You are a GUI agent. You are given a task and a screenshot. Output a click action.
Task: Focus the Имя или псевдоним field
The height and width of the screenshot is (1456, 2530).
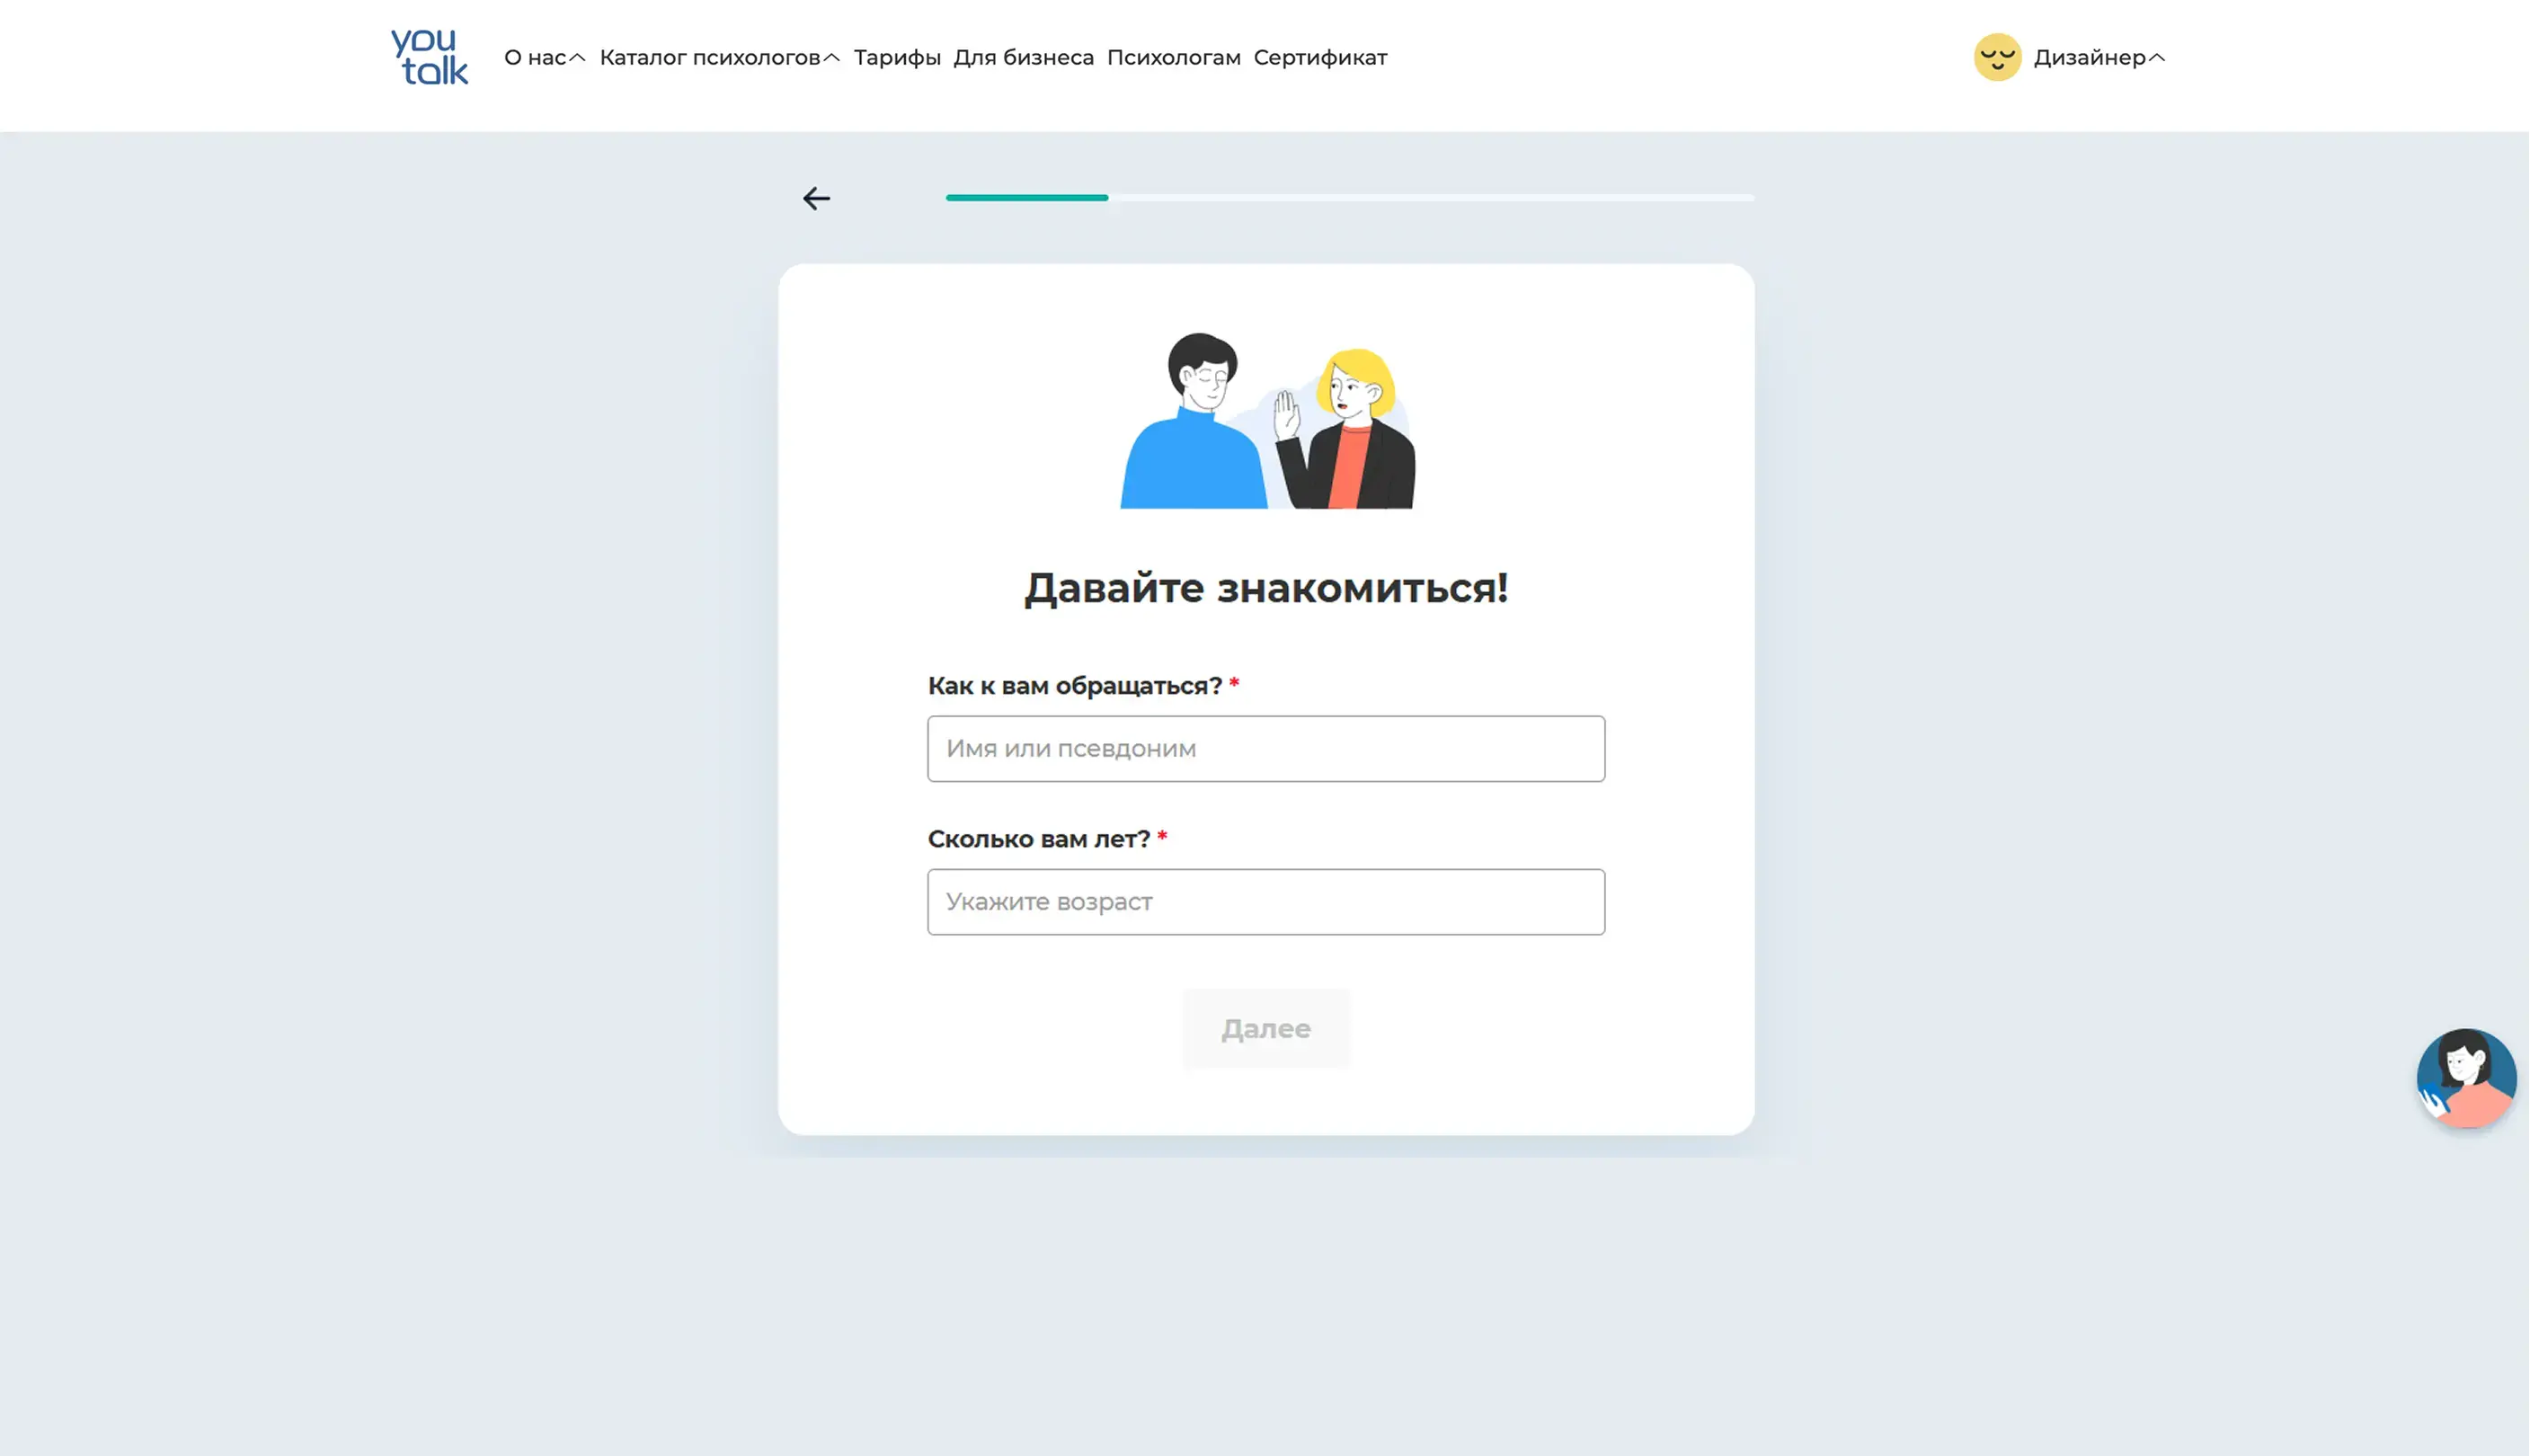1265,748
